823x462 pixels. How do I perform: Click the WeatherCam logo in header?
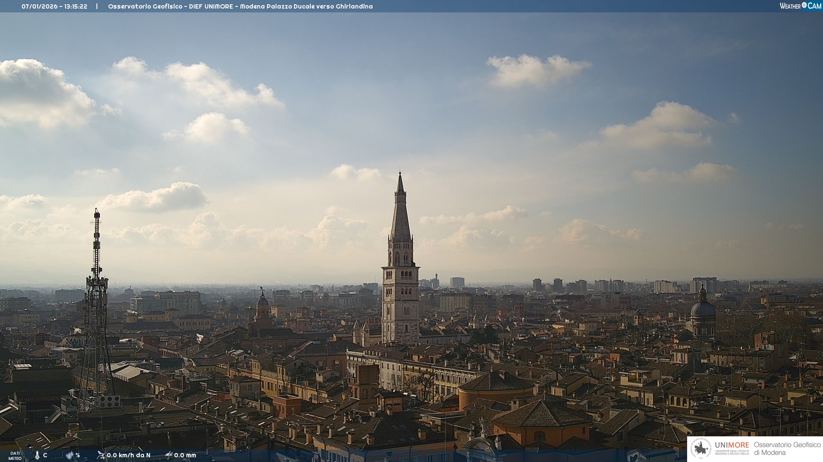tap(800, 6)
